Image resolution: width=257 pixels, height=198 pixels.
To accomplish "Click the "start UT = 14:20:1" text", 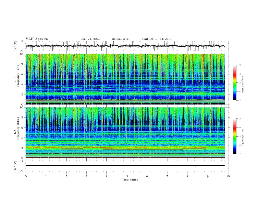I will point(157,39).
